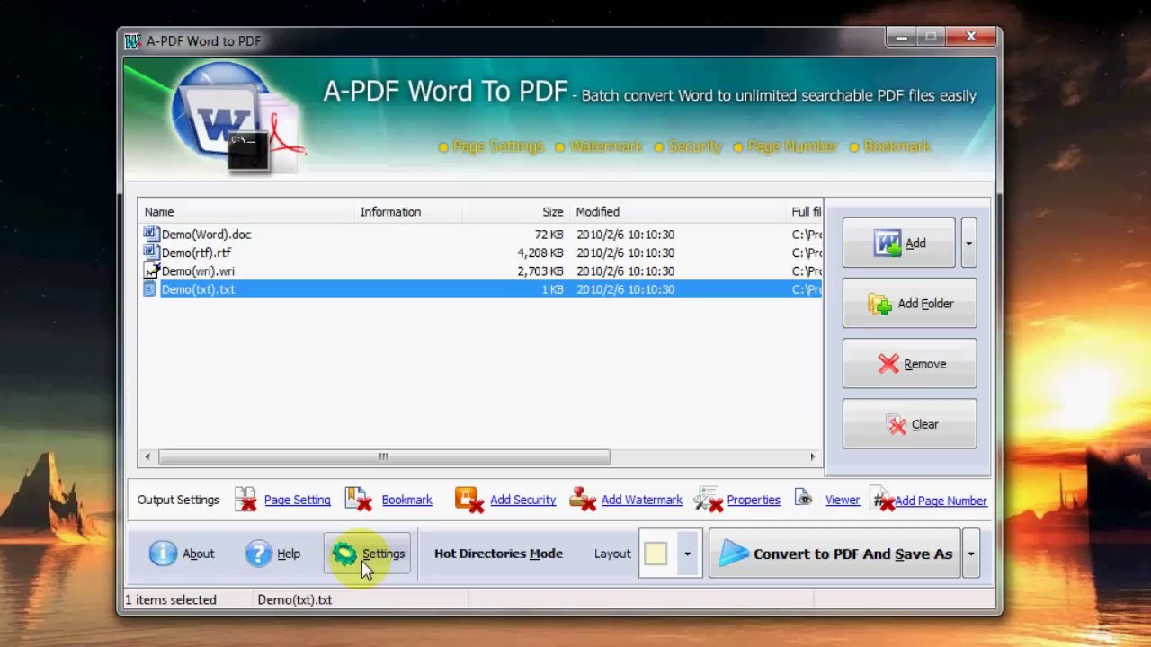
Task: Open the Layout dropdown arrow
Action: (x=687, y=554)
